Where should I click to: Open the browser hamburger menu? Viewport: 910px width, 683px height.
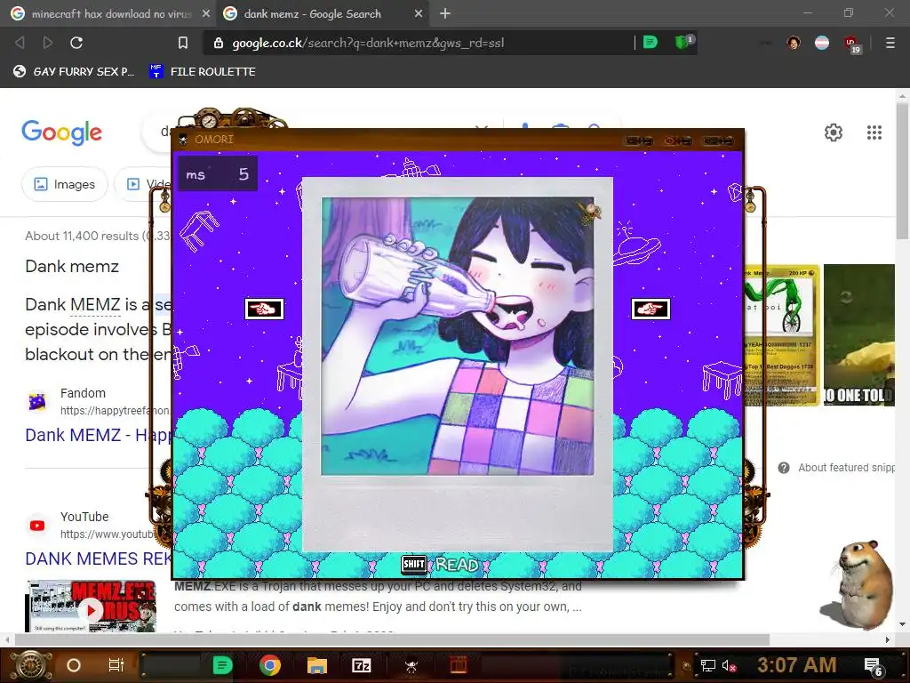(890, 43)
